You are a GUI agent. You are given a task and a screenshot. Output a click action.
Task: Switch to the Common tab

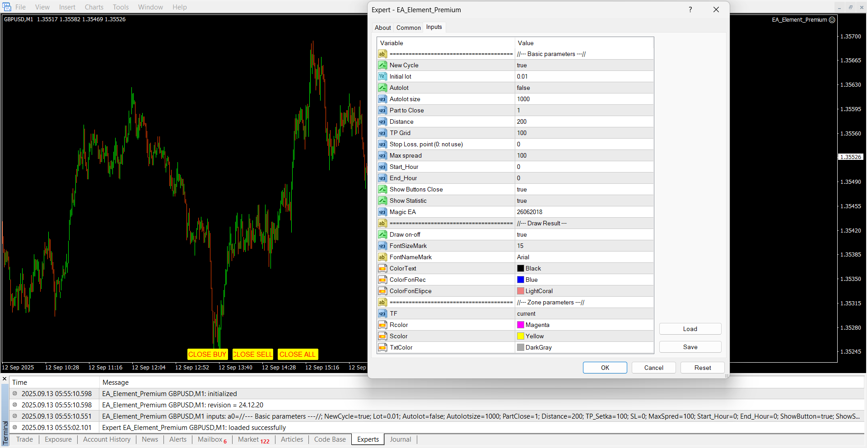pyautogui.click(x=408, y=28)
